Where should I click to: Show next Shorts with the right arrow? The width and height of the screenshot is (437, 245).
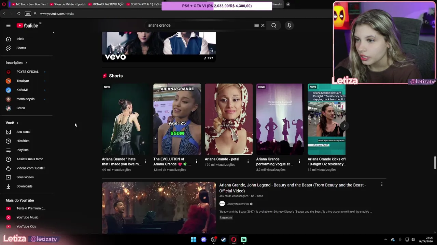(344, 126)
